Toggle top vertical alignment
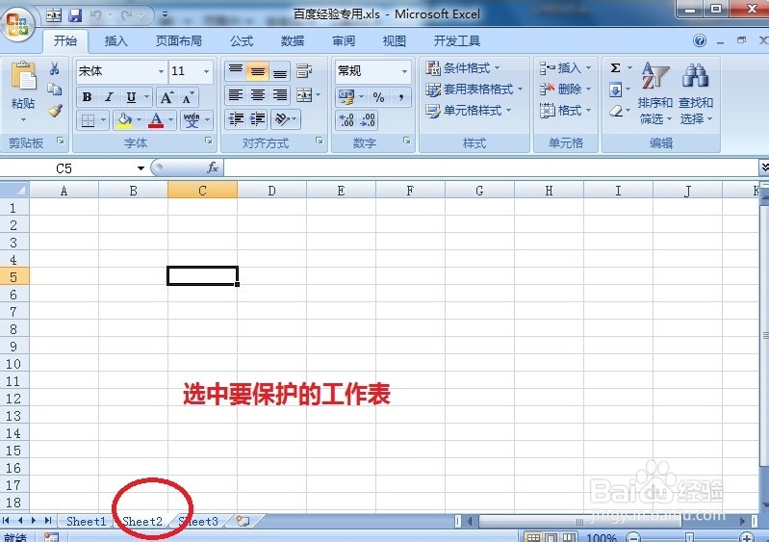This screenshot has width=769, height=542. [x=236, y=71]
